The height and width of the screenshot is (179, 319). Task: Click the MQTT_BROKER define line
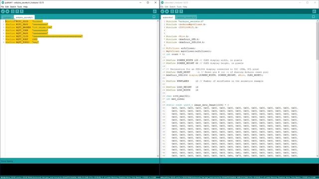click(29, 27)
